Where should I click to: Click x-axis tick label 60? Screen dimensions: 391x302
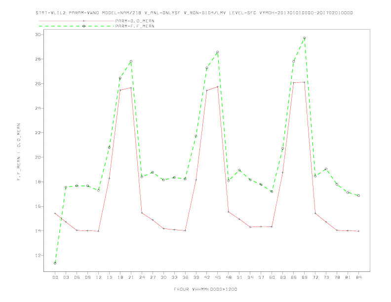[272, 277]
